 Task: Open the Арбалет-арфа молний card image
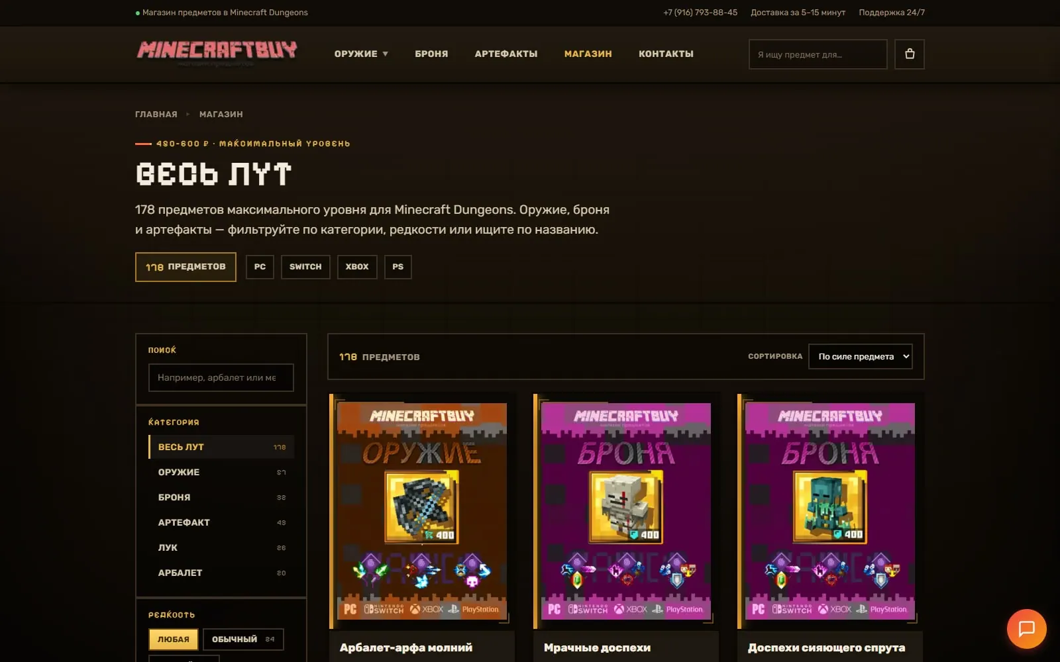tap(421, 511)
